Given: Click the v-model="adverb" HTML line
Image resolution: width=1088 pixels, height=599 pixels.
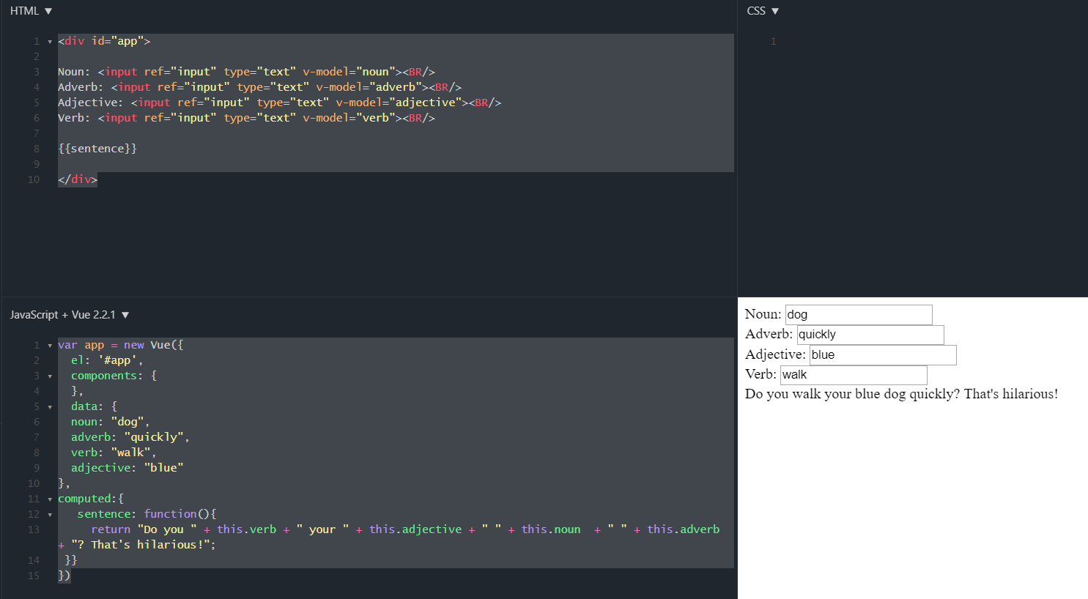Looking at the screenshot, I should pos(259,87).
